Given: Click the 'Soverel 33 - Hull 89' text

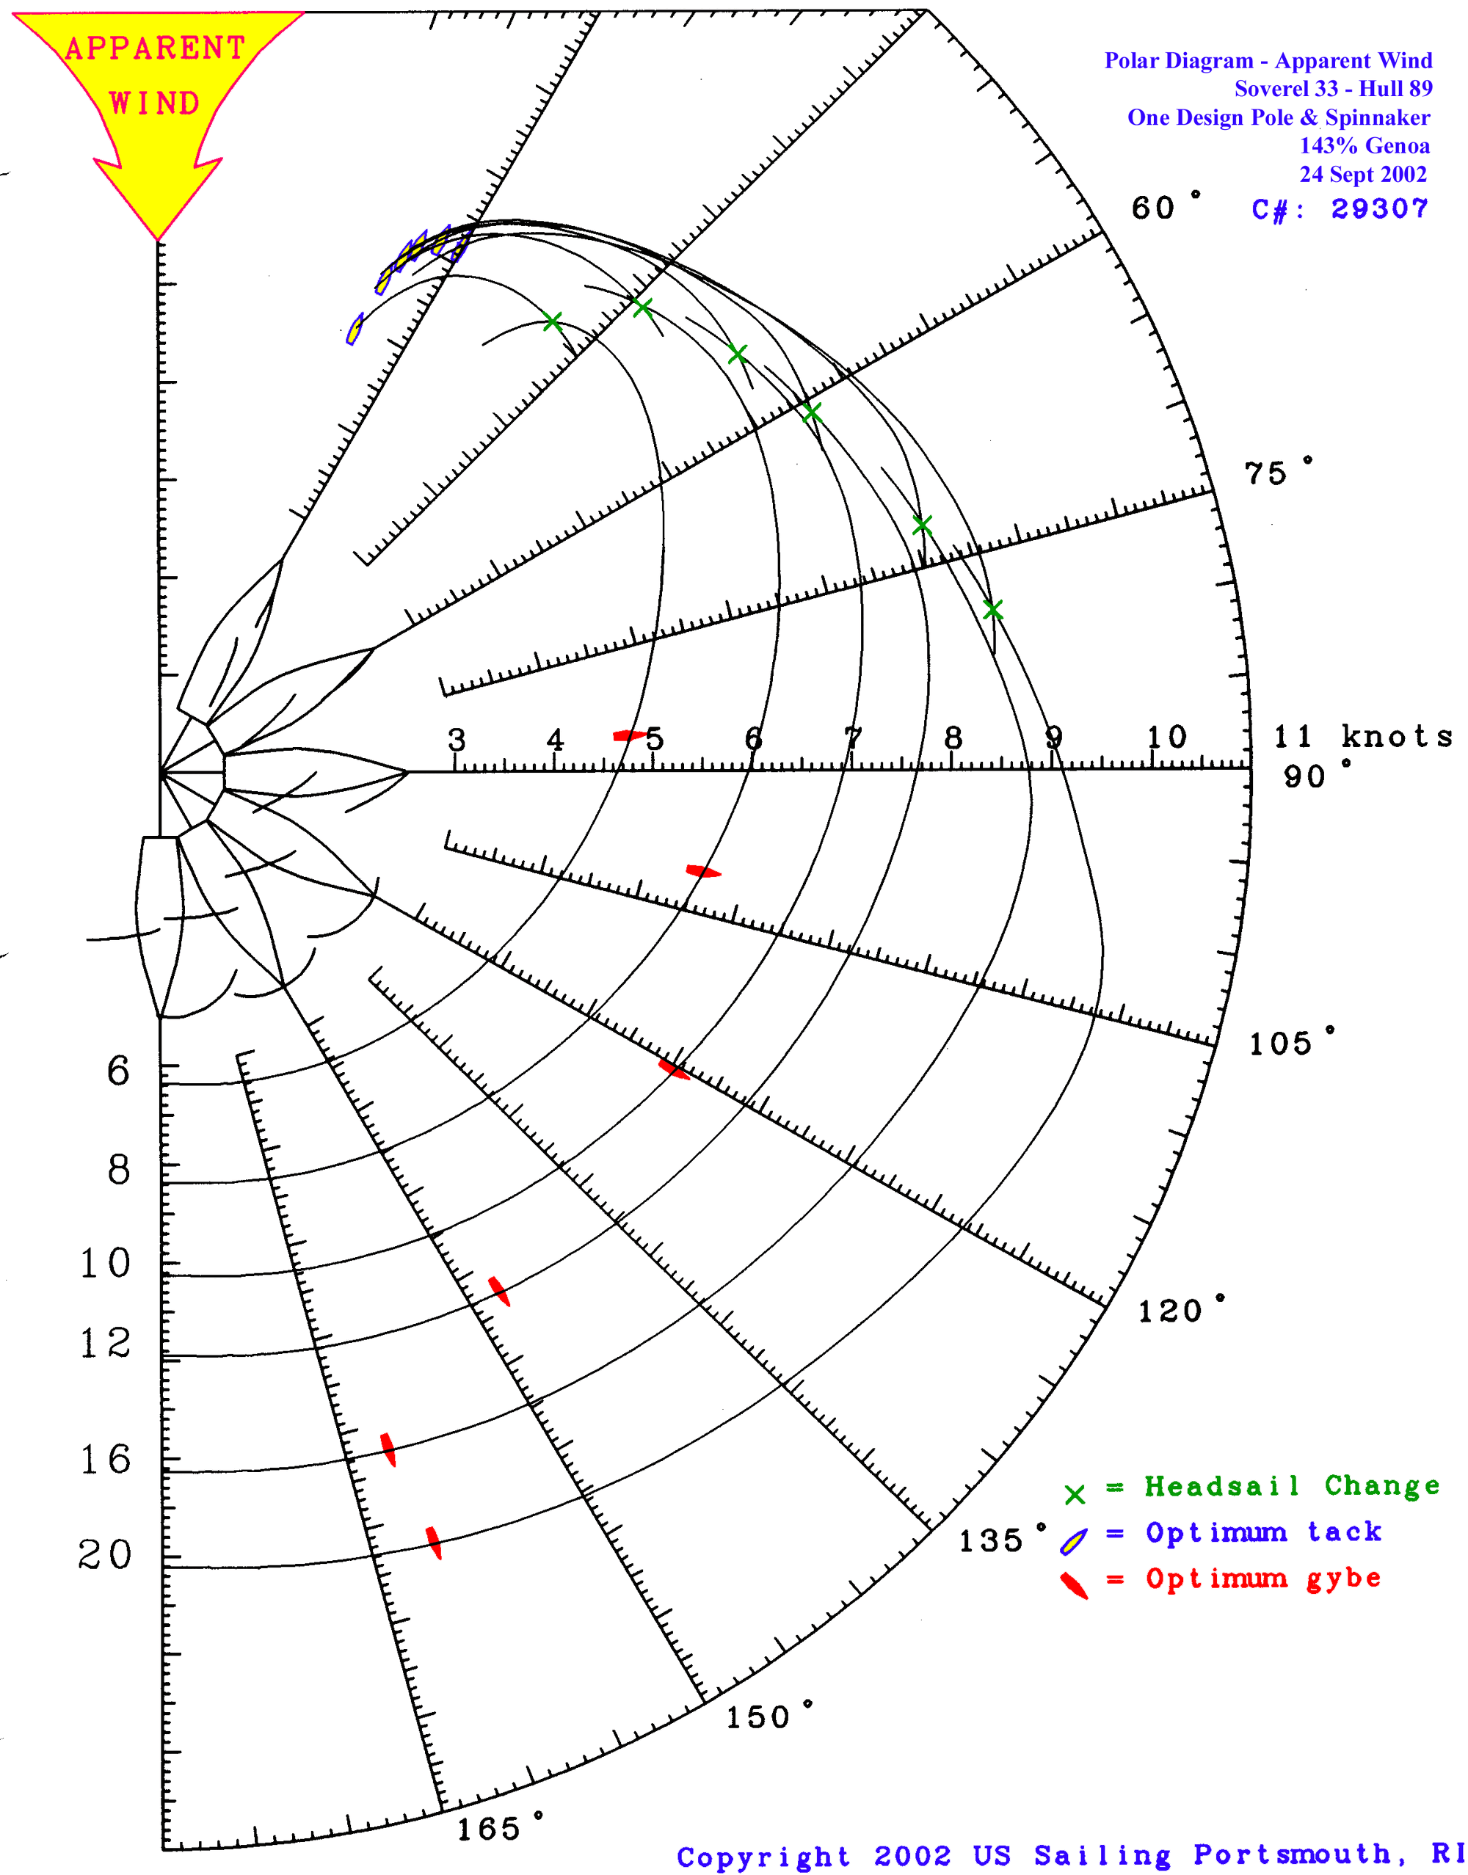Looking at the screenshot, I should coord(1333,89).
